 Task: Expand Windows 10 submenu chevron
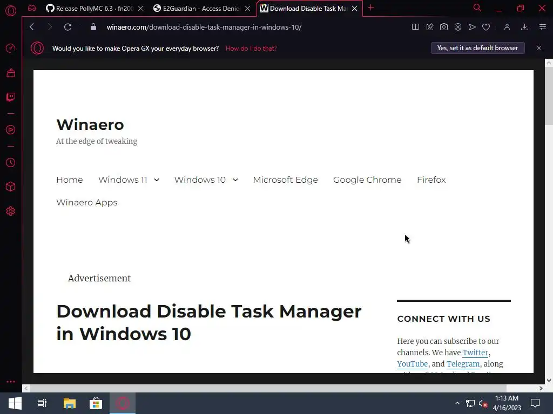[235, 180]
